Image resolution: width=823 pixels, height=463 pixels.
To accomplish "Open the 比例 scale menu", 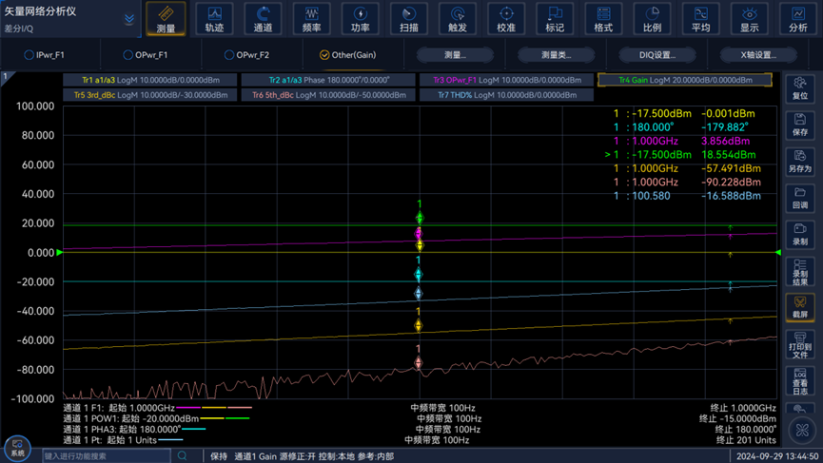I will pos(652,19).
